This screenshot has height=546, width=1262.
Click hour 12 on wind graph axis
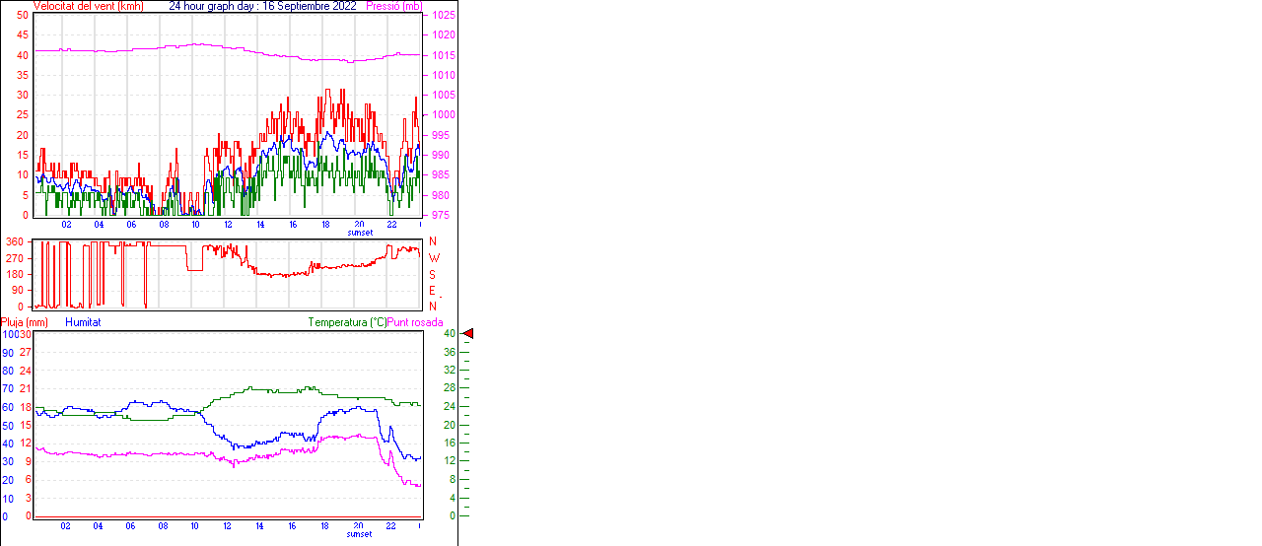tap(228, 225)
